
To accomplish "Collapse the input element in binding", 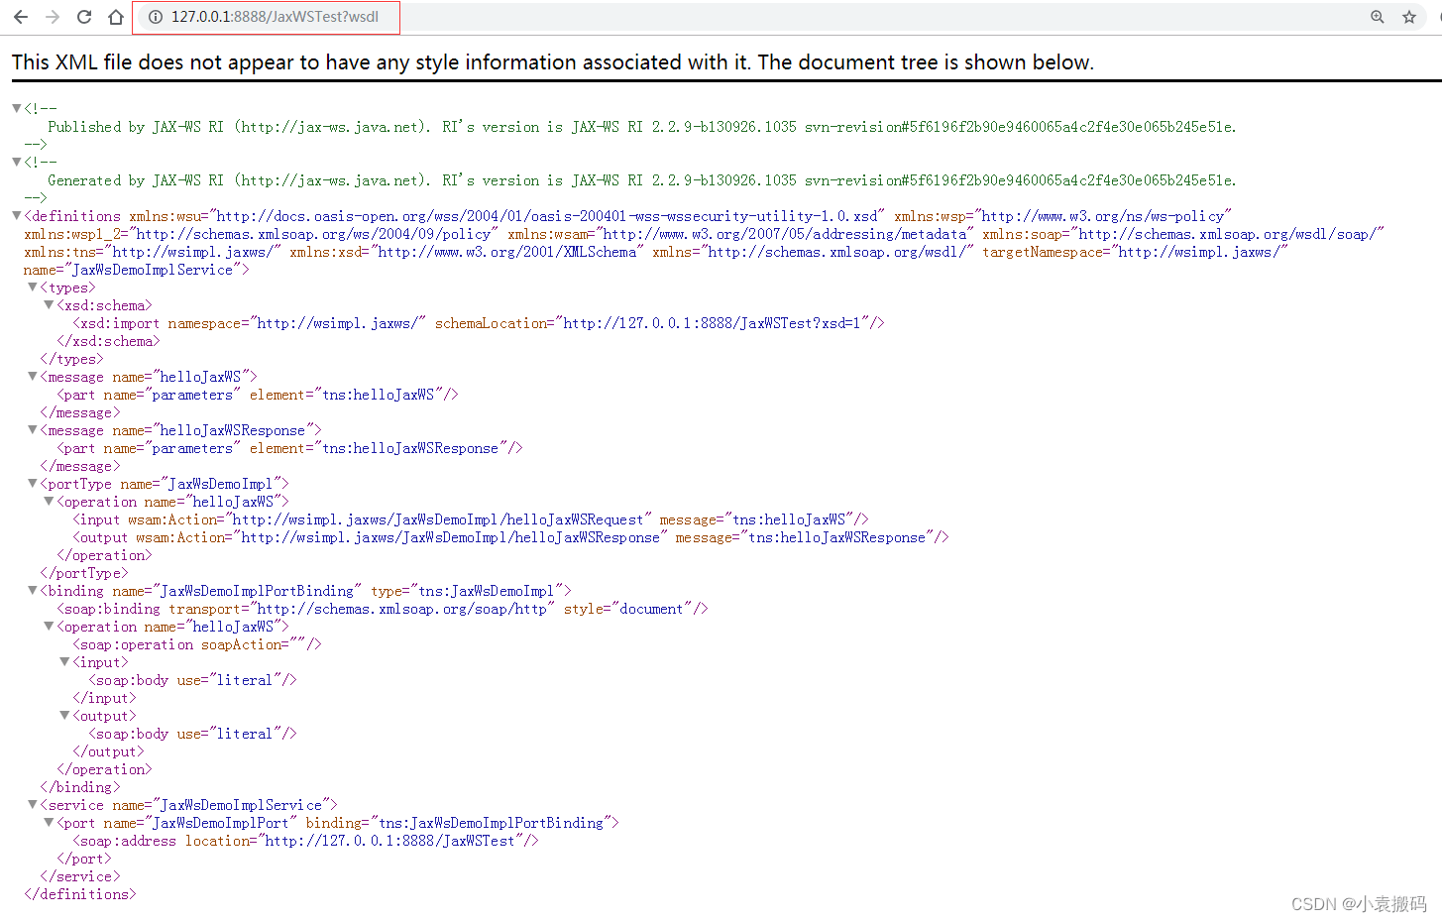I will (64, 661).
